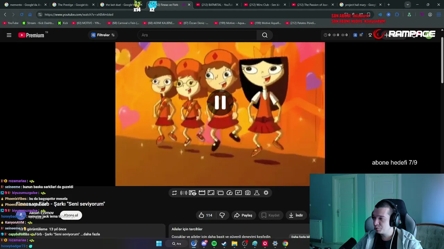The width and height of the screenshot is (444, 249).
Task: Click the list icon with blue dot in header
Action: point(361,35)
